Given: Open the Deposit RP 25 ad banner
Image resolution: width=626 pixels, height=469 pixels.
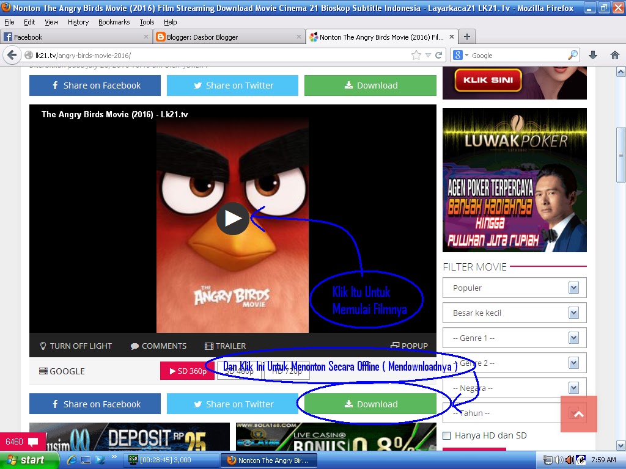Looking at the screenshot, I should (x=130, y=437).
